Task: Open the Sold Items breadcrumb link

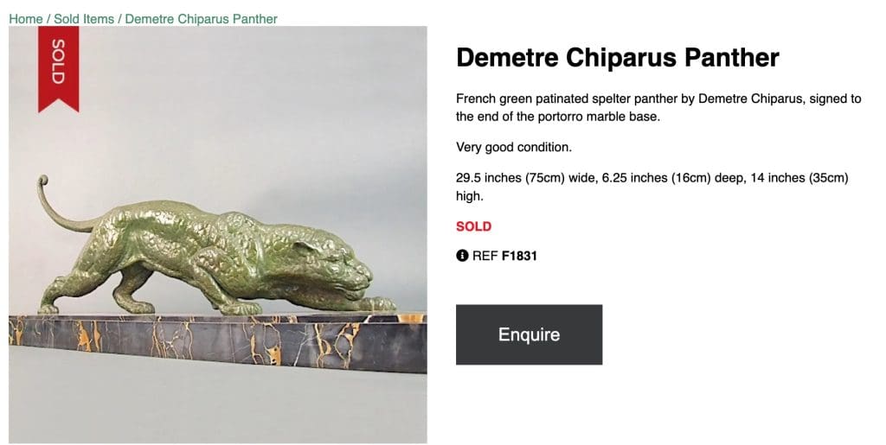Action: click(84, 19)
